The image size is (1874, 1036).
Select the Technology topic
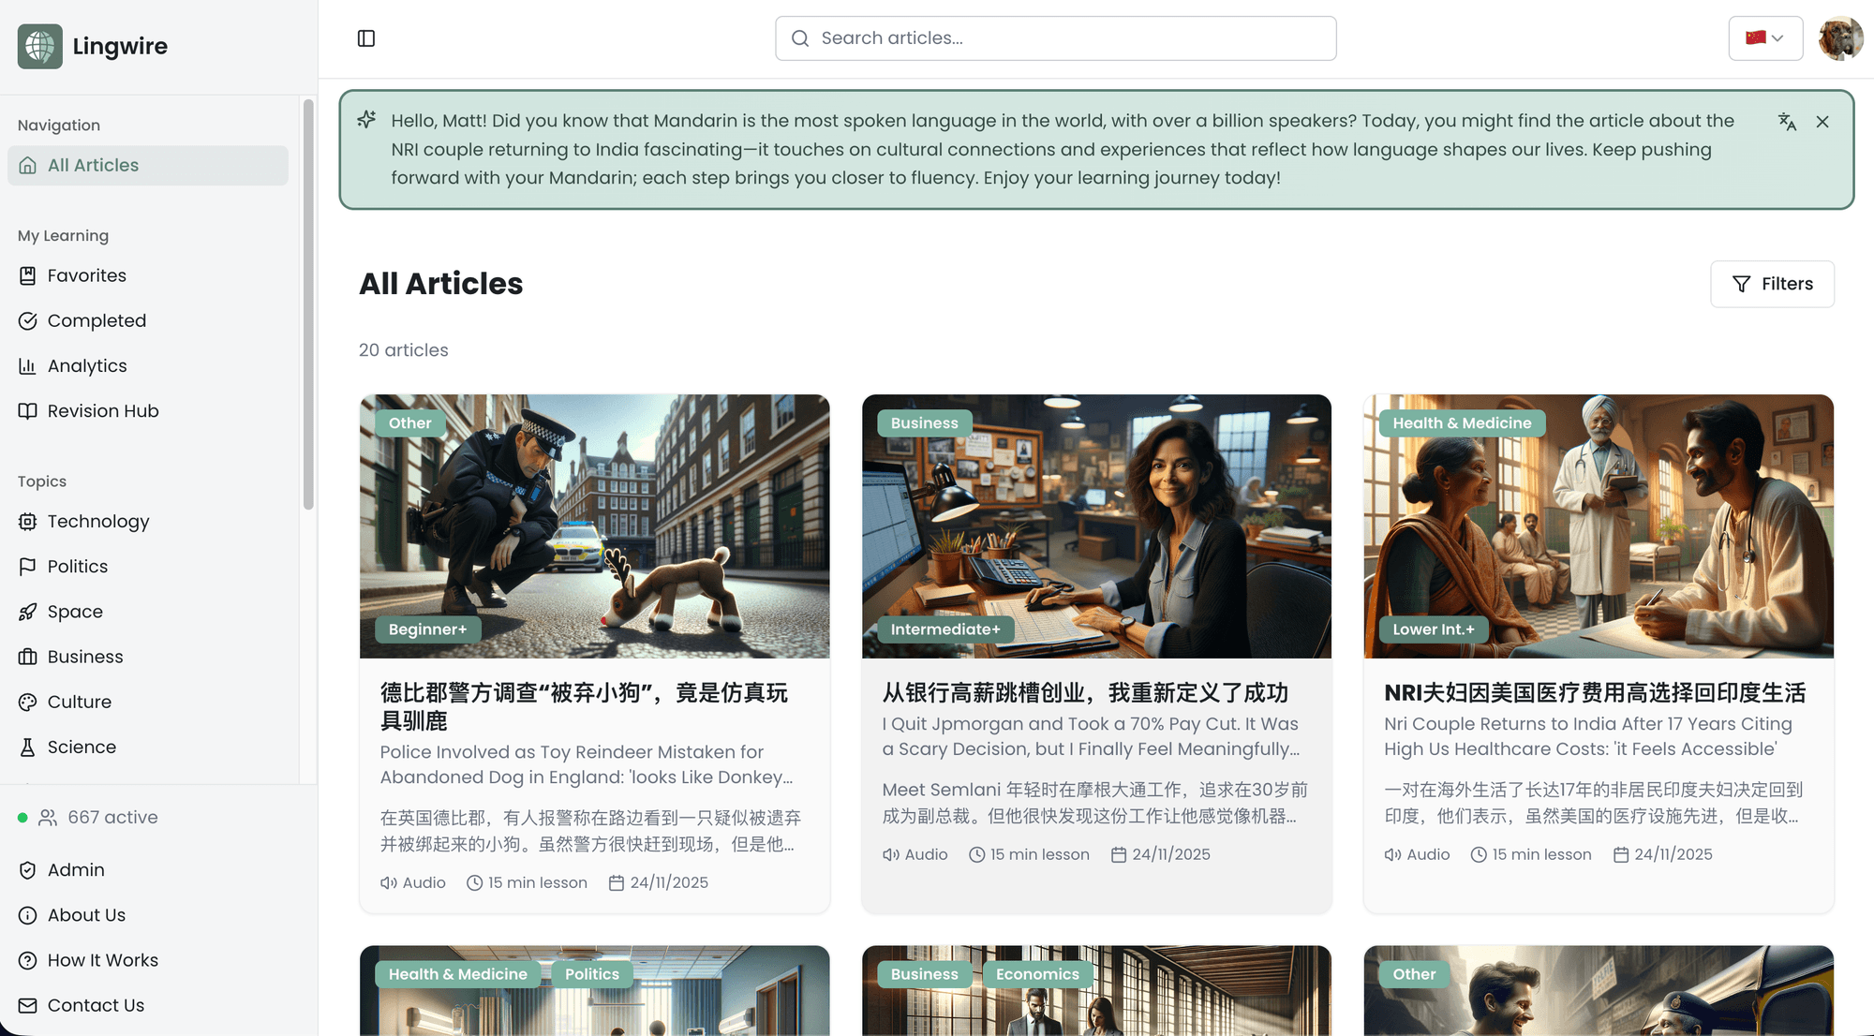click(98, 521)
